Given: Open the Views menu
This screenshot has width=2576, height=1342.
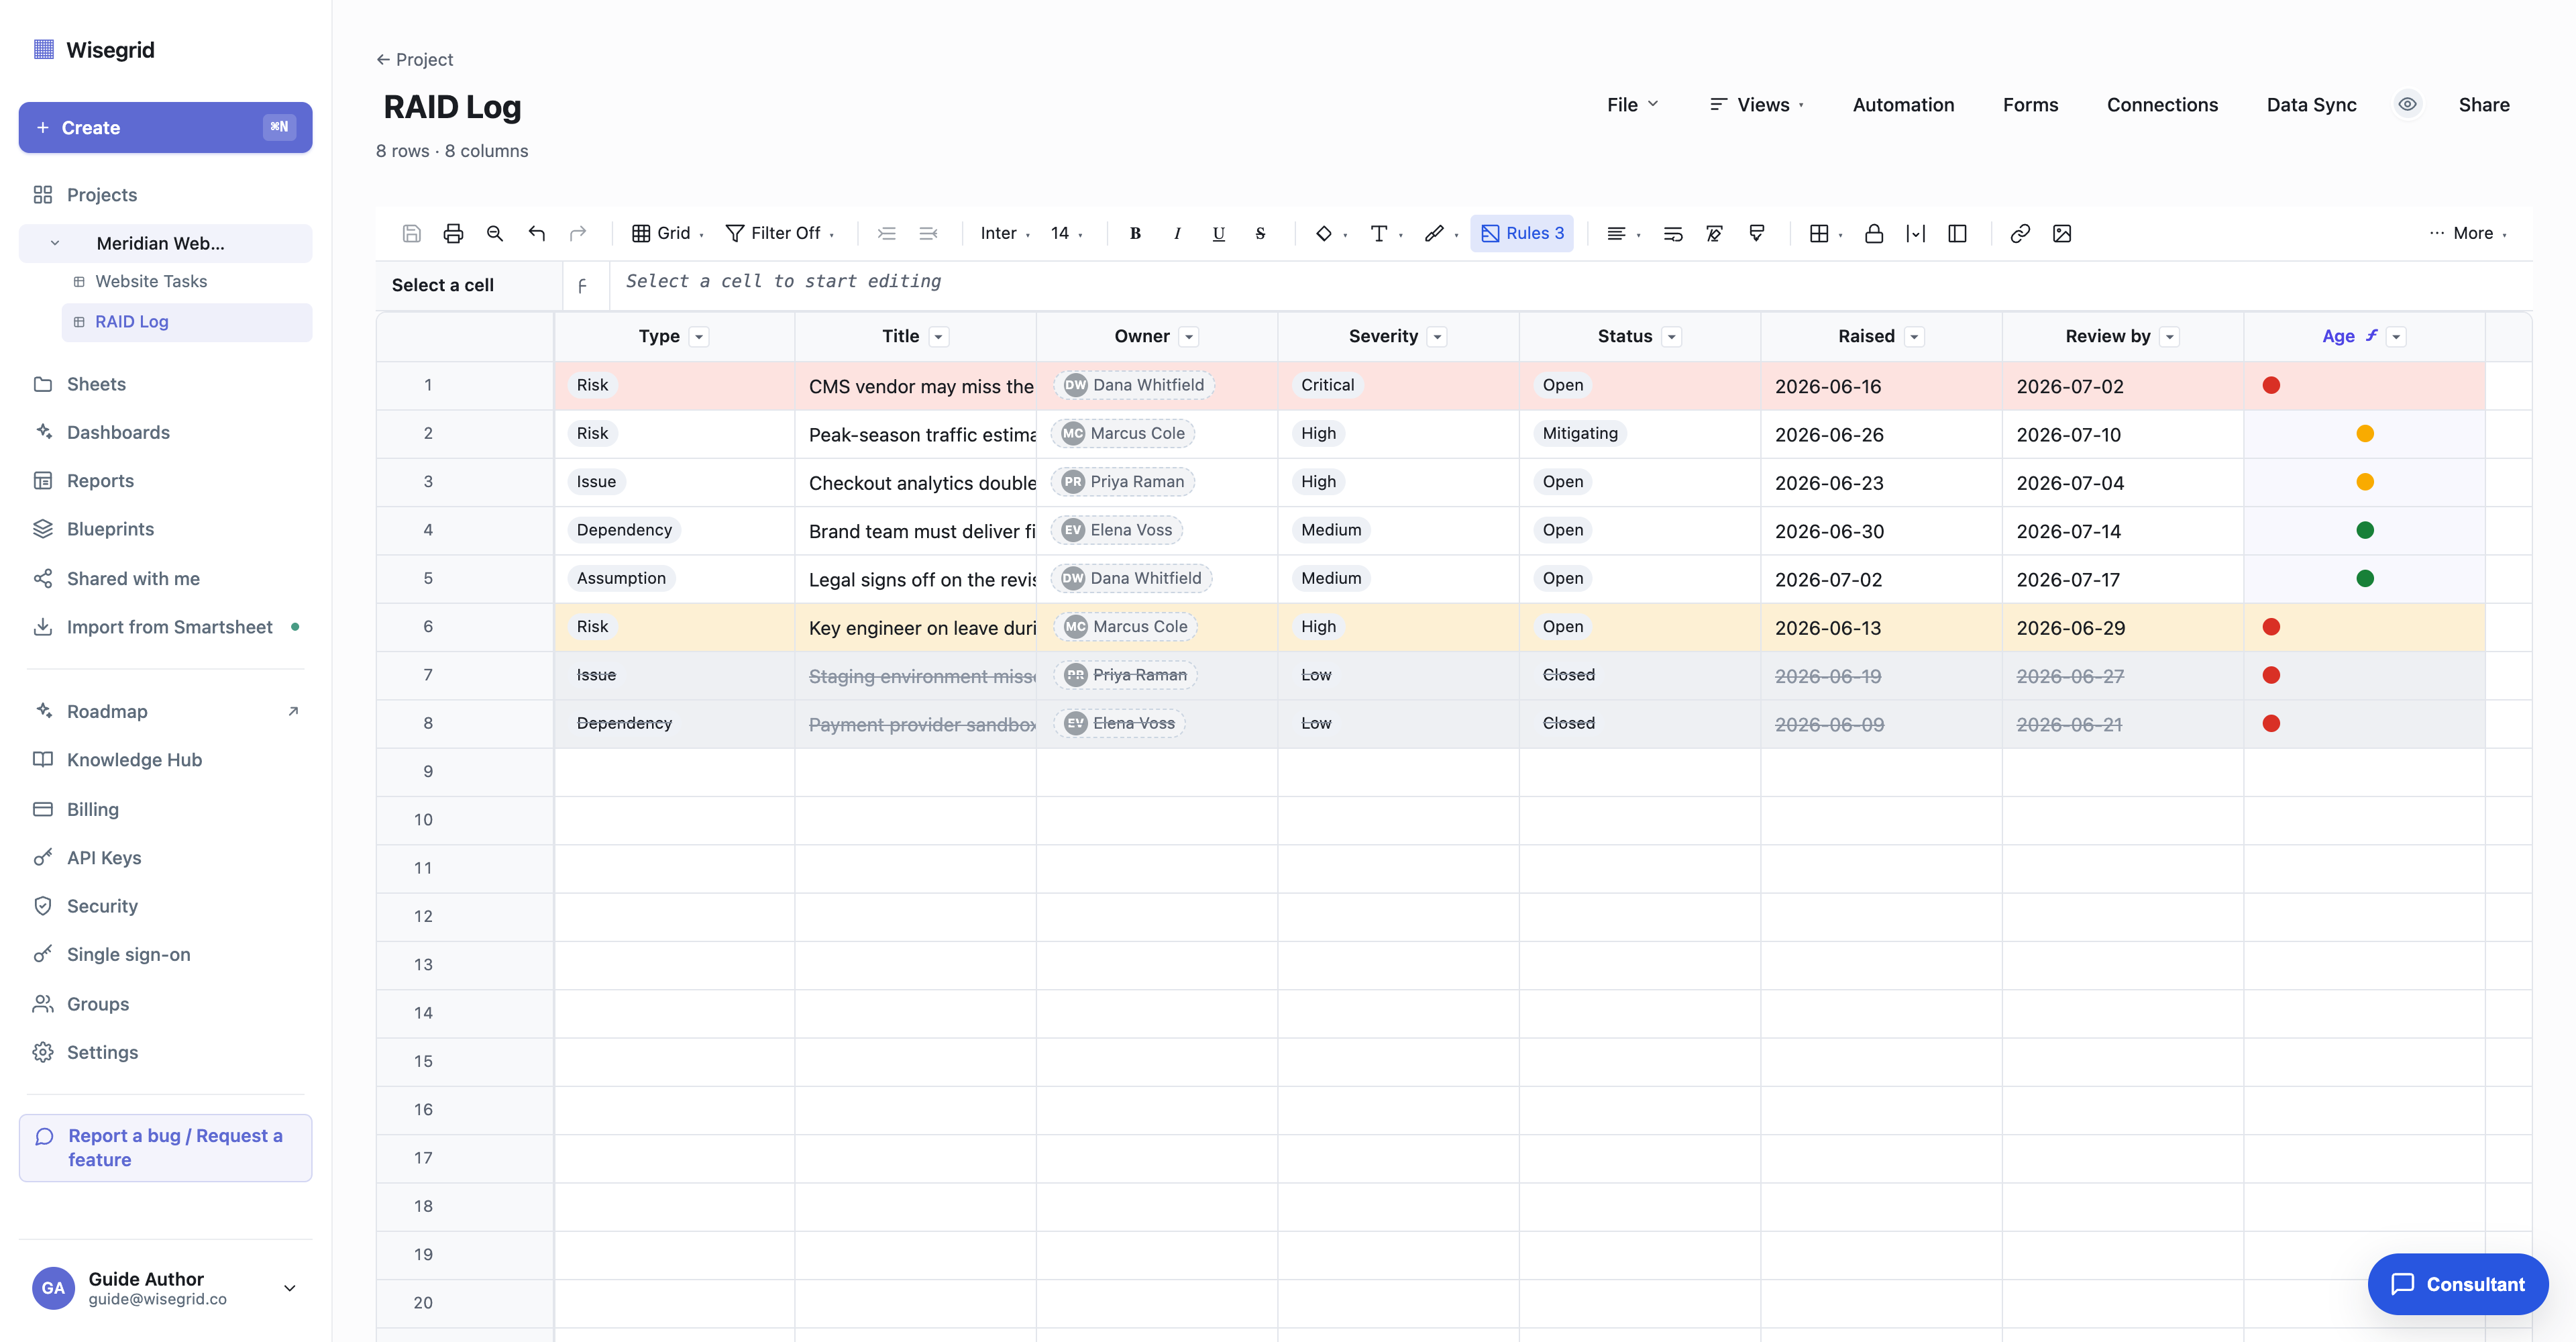Looking at the screenshot, I should (1757, 105).
